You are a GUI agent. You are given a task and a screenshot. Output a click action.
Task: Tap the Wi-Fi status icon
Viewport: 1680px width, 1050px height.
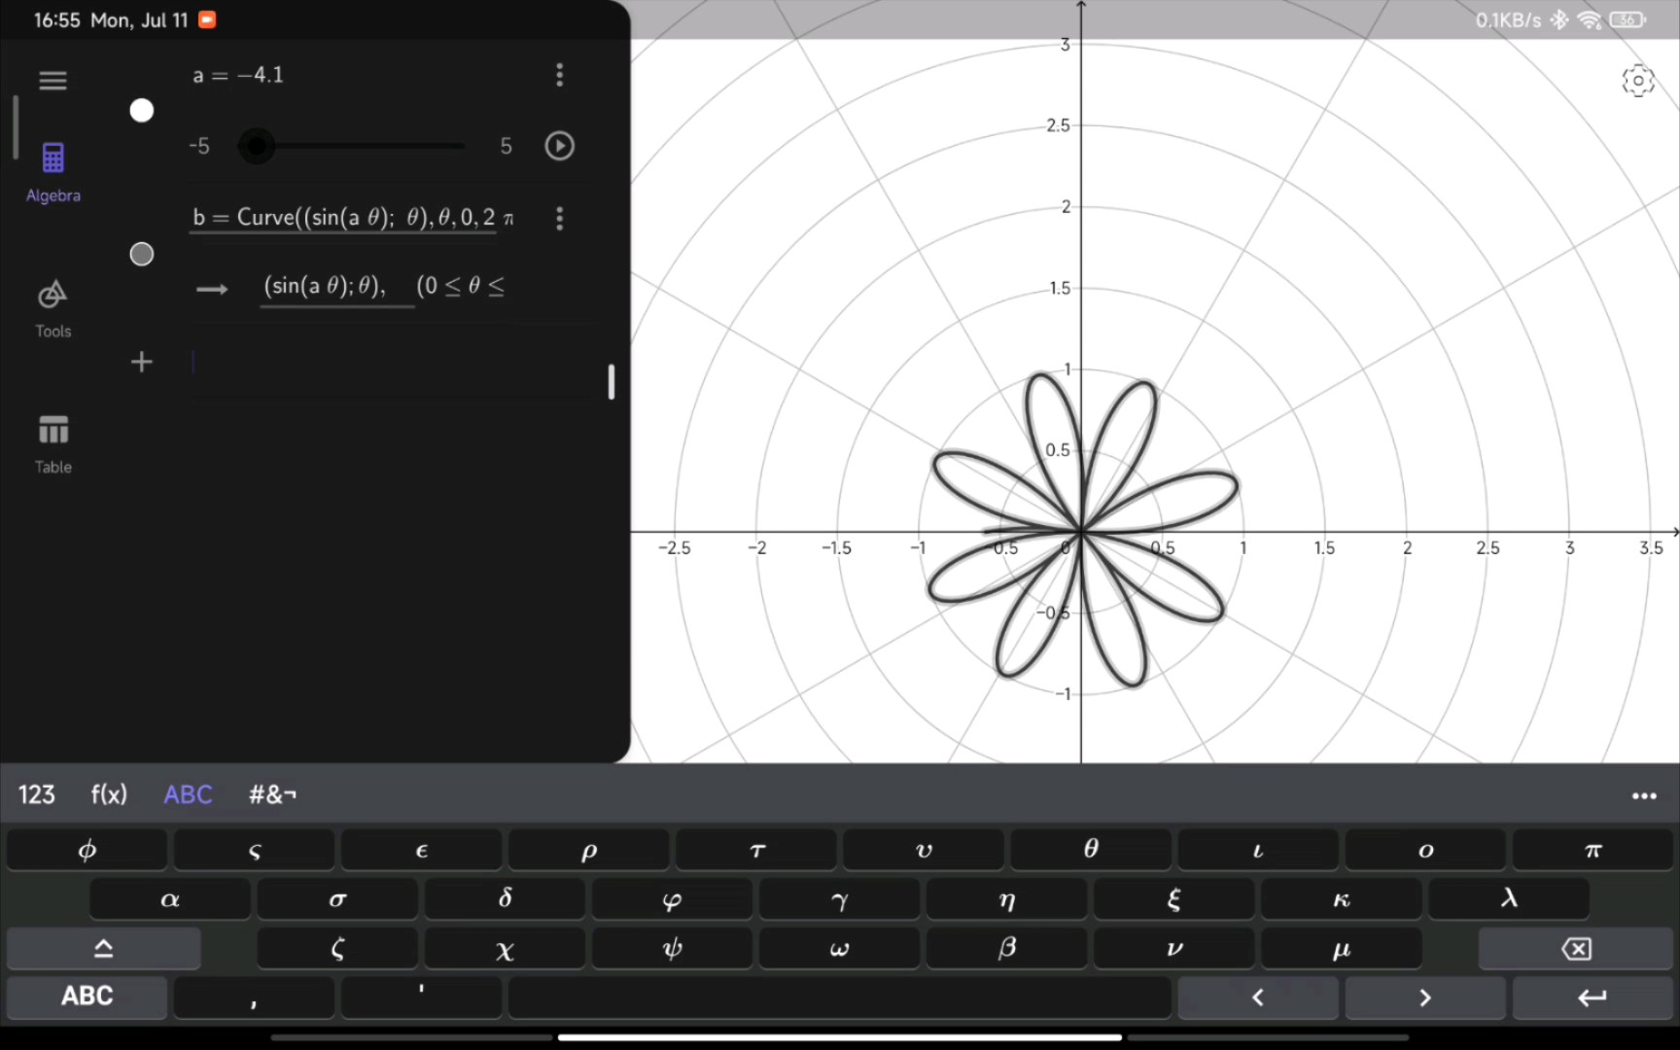tap(1590, 19)
